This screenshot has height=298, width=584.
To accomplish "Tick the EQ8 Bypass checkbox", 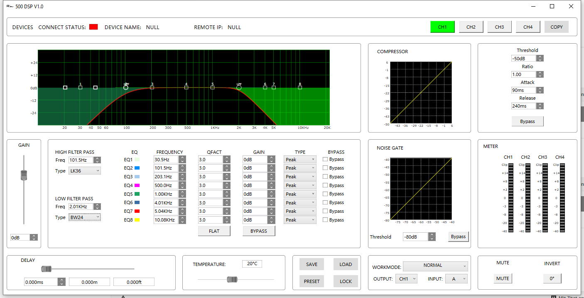I will click(325, 220).
